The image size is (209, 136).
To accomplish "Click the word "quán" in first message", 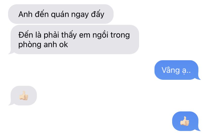I will point(60,15).
